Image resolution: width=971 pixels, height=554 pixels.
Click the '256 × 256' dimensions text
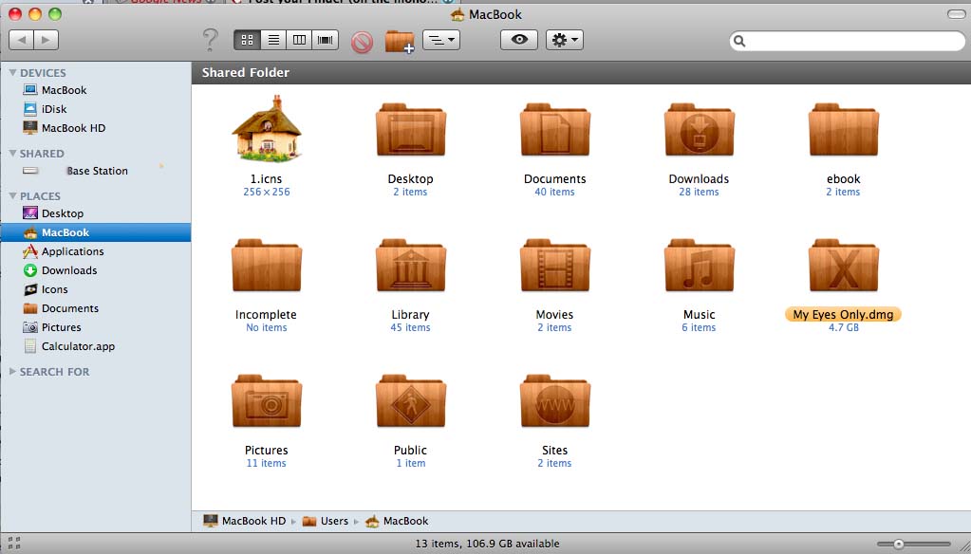click(267, 192)
